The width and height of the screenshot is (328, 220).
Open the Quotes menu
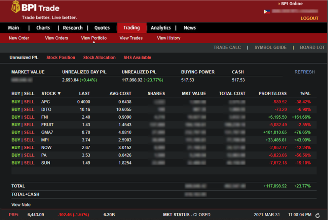(102, 28)
